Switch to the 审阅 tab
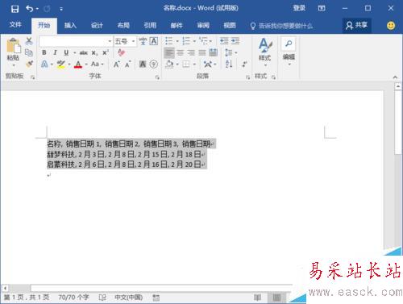The image size is (403, 304). point(203,26)
